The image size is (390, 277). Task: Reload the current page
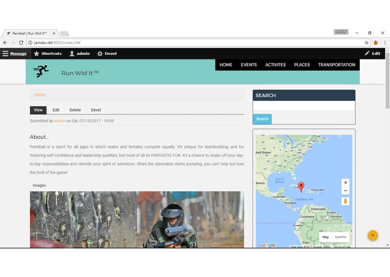[21, 43]
